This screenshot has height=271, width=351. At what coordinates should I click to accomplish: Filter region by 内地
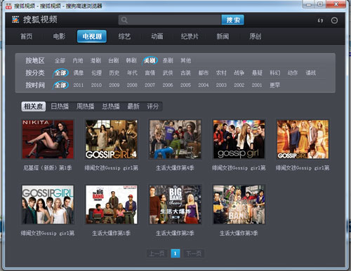click(x=78, y=61)
